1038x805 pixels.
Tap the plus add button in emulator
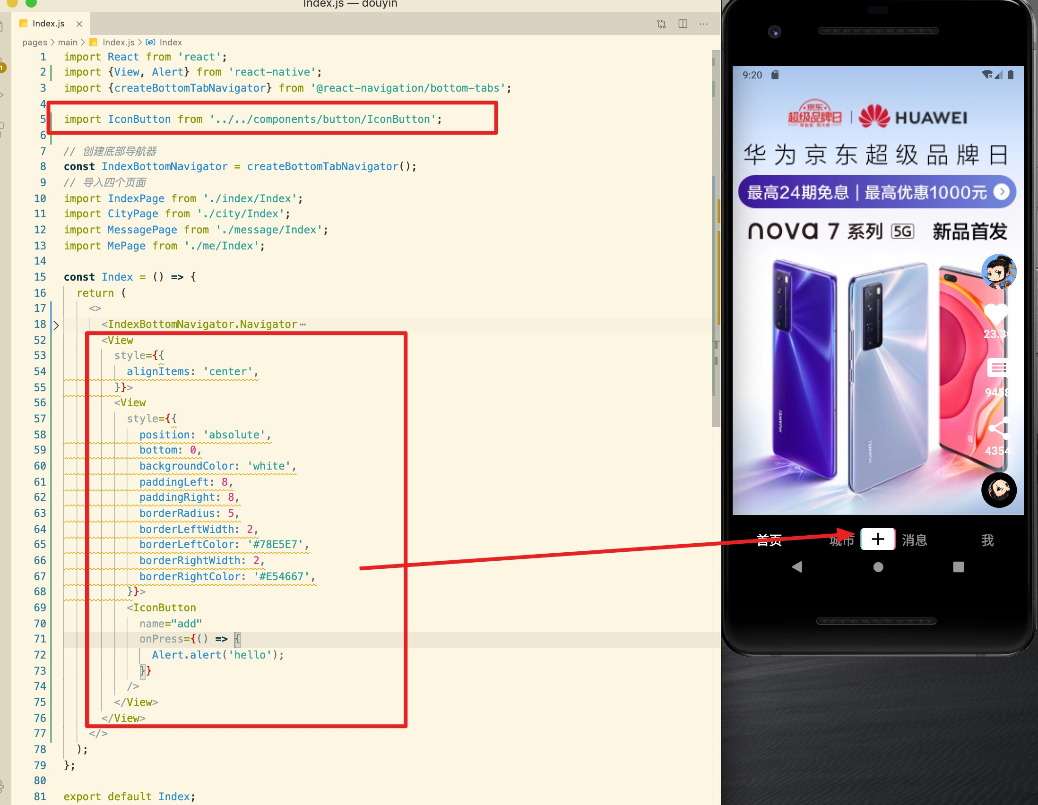[878, 539]
